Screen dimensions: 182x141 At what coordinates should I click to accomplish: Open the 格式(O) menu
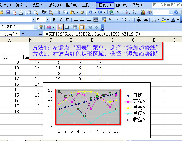tap(71, 5)
